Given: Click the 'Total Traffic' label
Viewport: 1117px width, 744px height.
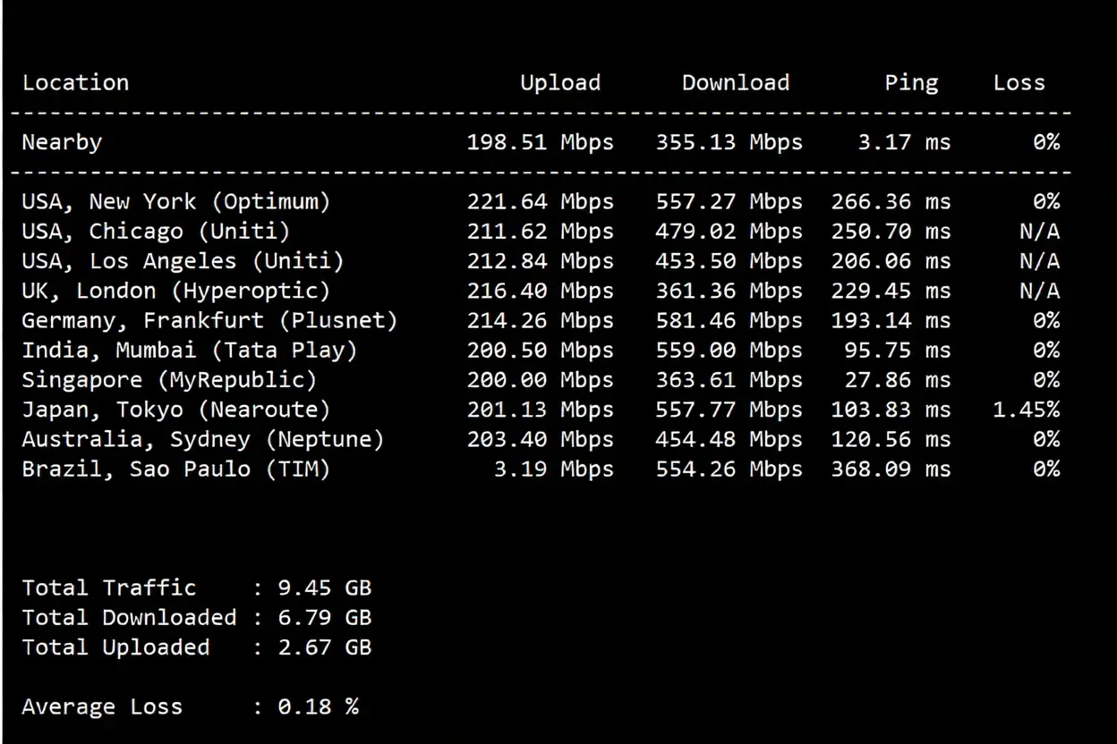Looking at the screenshot, I should pos(109,588).
